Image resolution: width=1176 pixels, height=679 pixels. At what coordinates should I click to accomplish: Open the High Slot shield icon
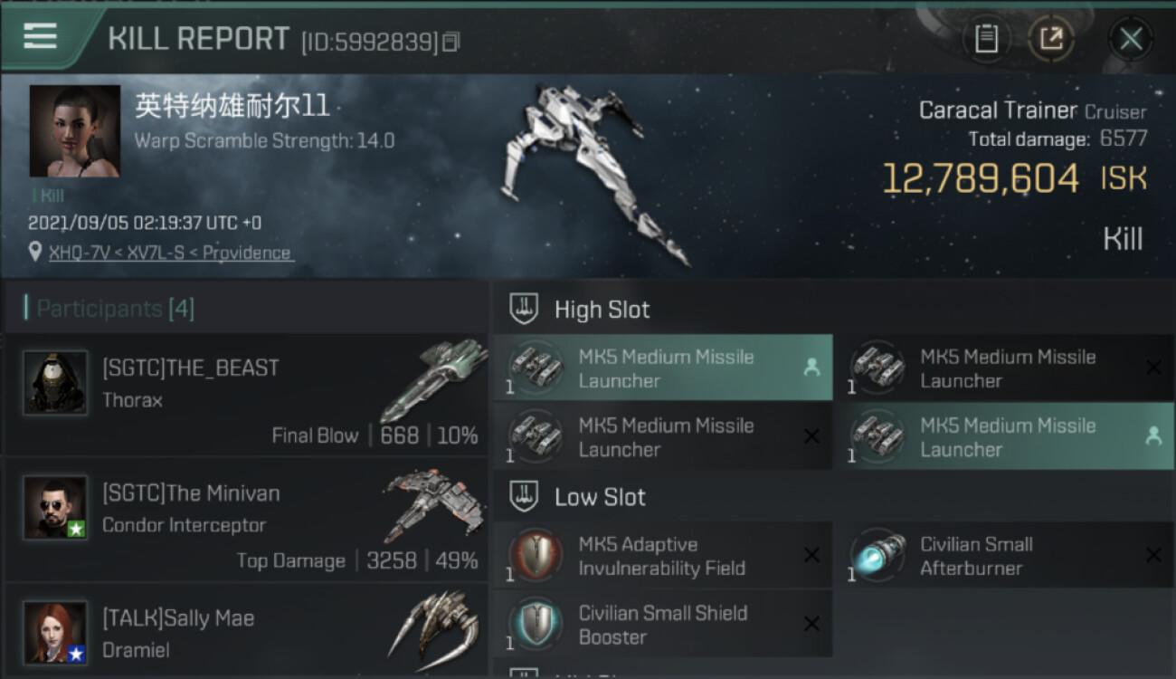[x=524, y=310]
